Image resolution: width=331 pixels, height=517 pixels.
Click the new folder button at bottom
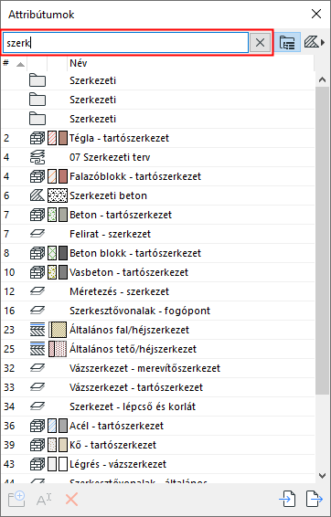pyautogui.click(x=16, y=500)
